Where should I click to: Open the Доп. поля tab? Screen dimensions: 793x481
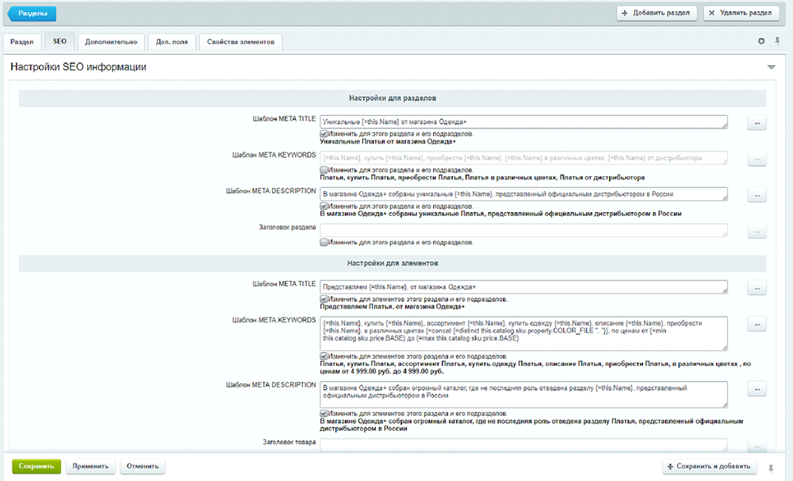point(171,42)
